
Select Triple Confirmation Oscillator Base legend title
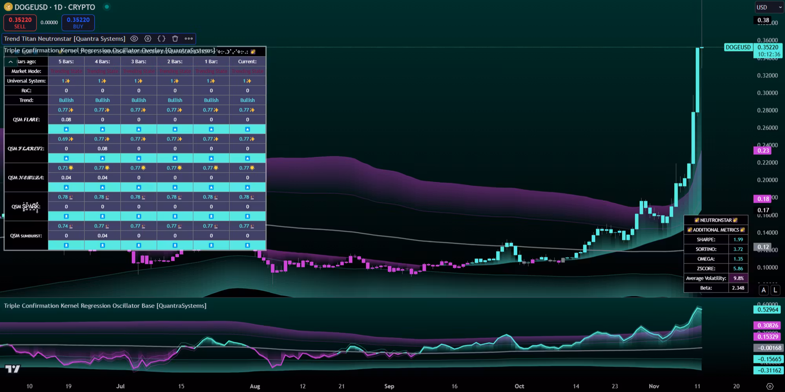click(x=105, y=305)
